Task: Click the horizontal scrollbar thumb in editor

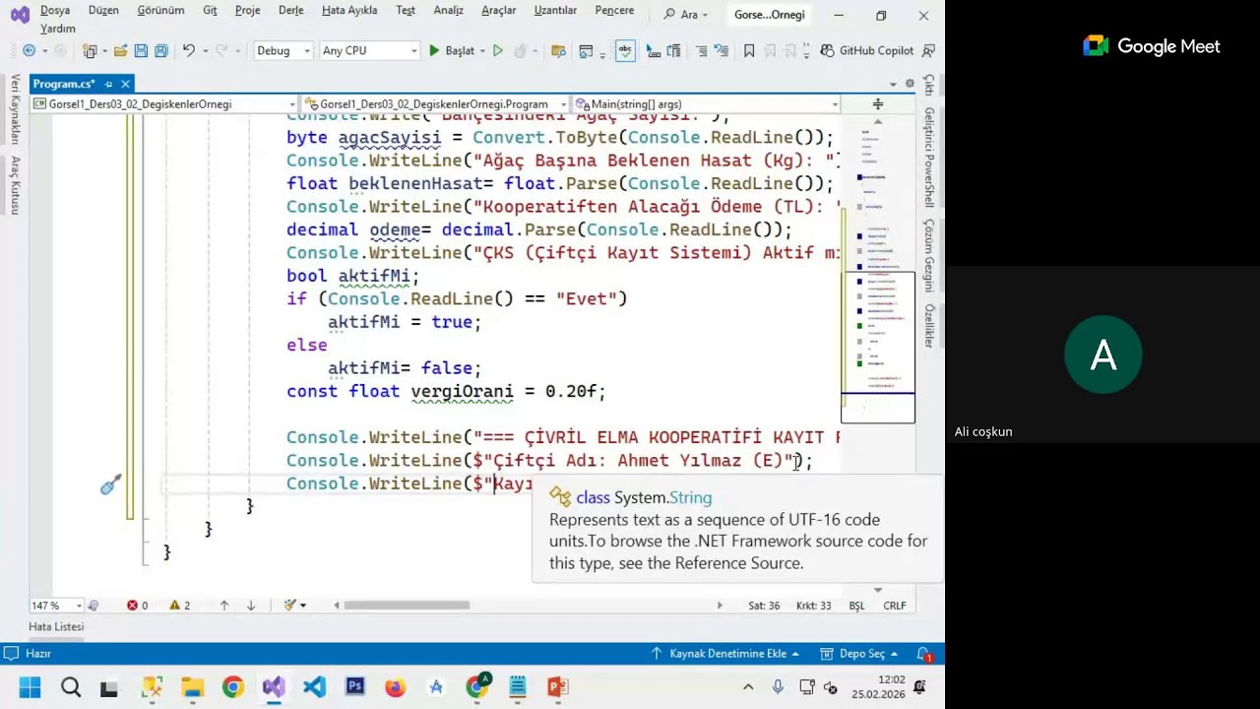Action: [x=407, y=606]
